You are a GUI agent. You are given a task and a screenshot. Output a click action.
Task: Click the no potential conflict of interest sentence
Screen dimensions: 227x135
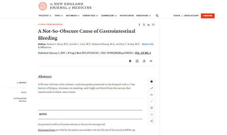pyautogui.click(x=72, y=124)
